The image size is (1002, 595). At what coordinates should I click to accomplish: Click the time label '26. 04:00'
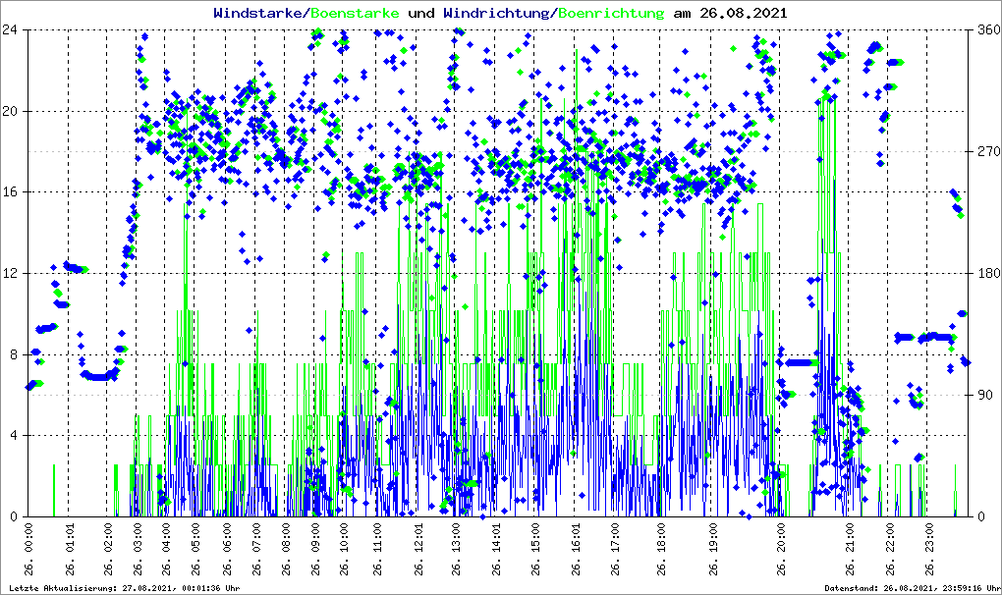point(165,550)
